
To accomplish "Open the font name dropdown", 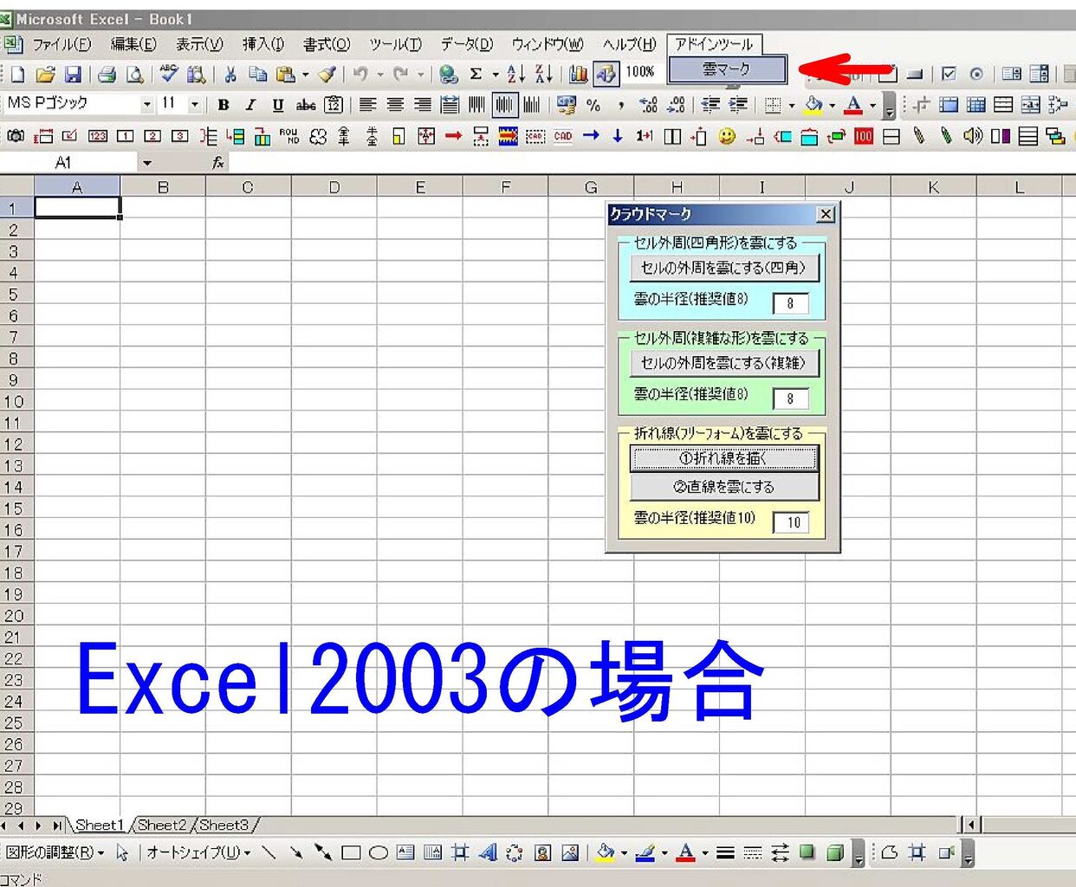I will pos(147,103).
